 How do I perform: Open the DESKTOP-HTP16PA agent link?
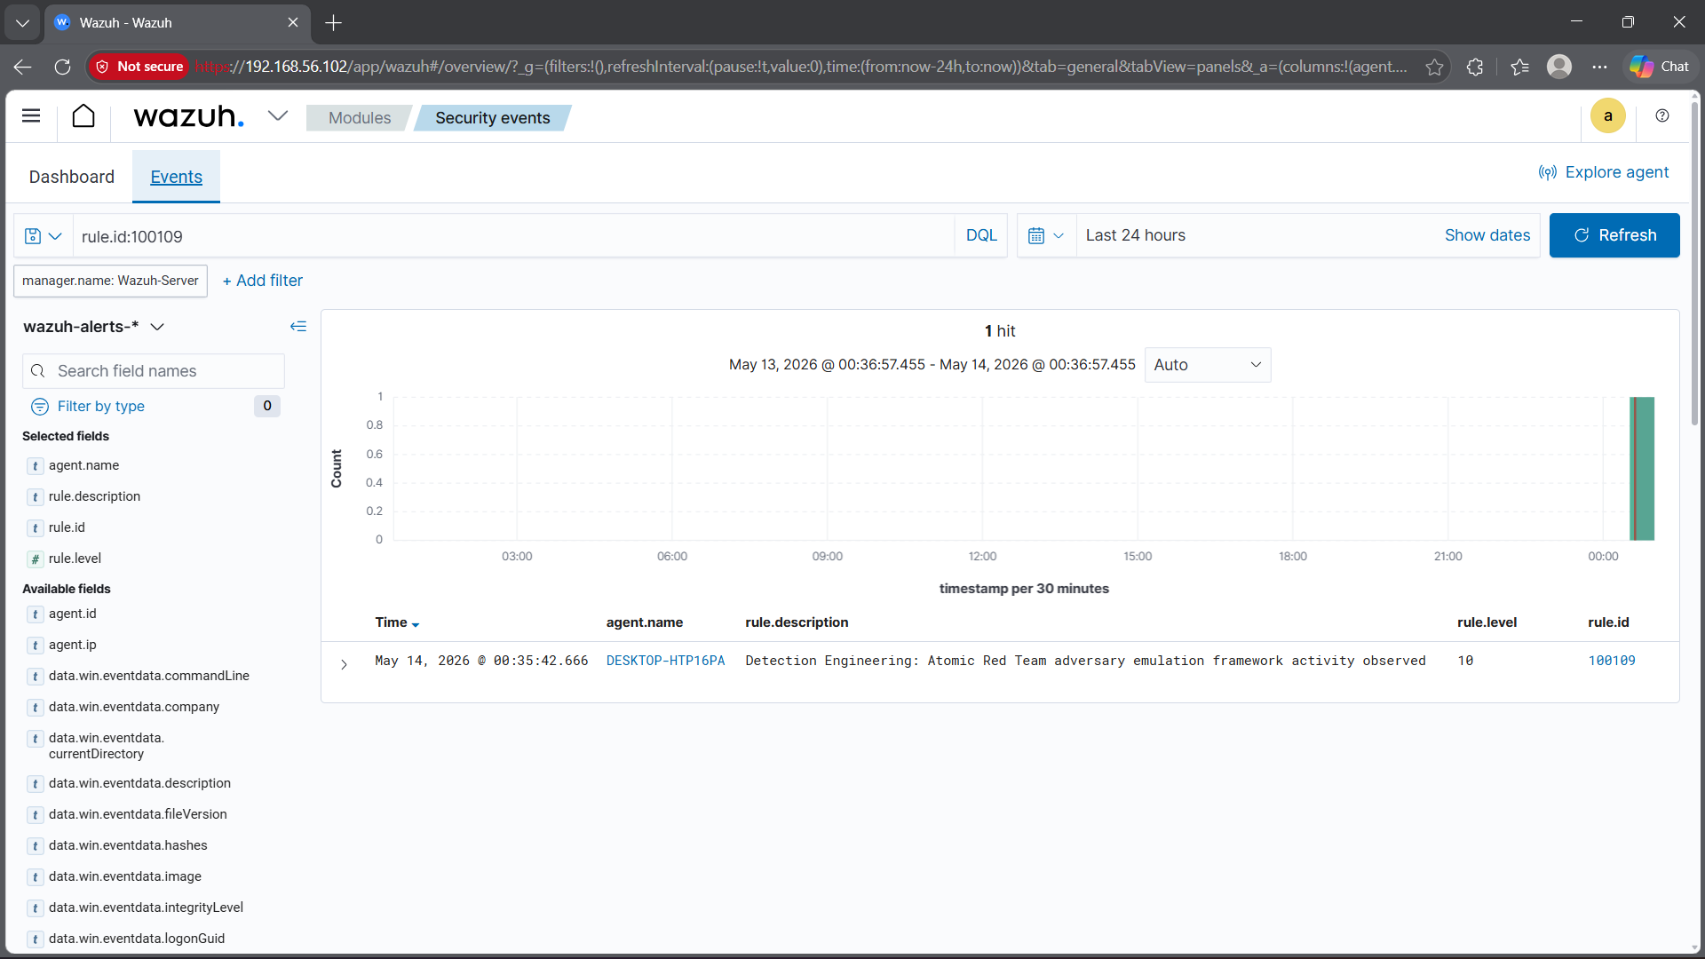(x=665, y=661)
